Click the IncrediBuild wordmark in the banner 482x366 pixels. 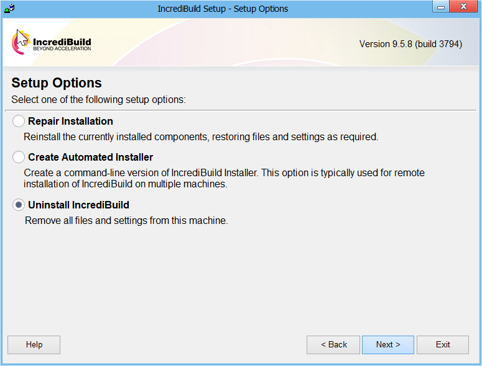click(62, 43)
